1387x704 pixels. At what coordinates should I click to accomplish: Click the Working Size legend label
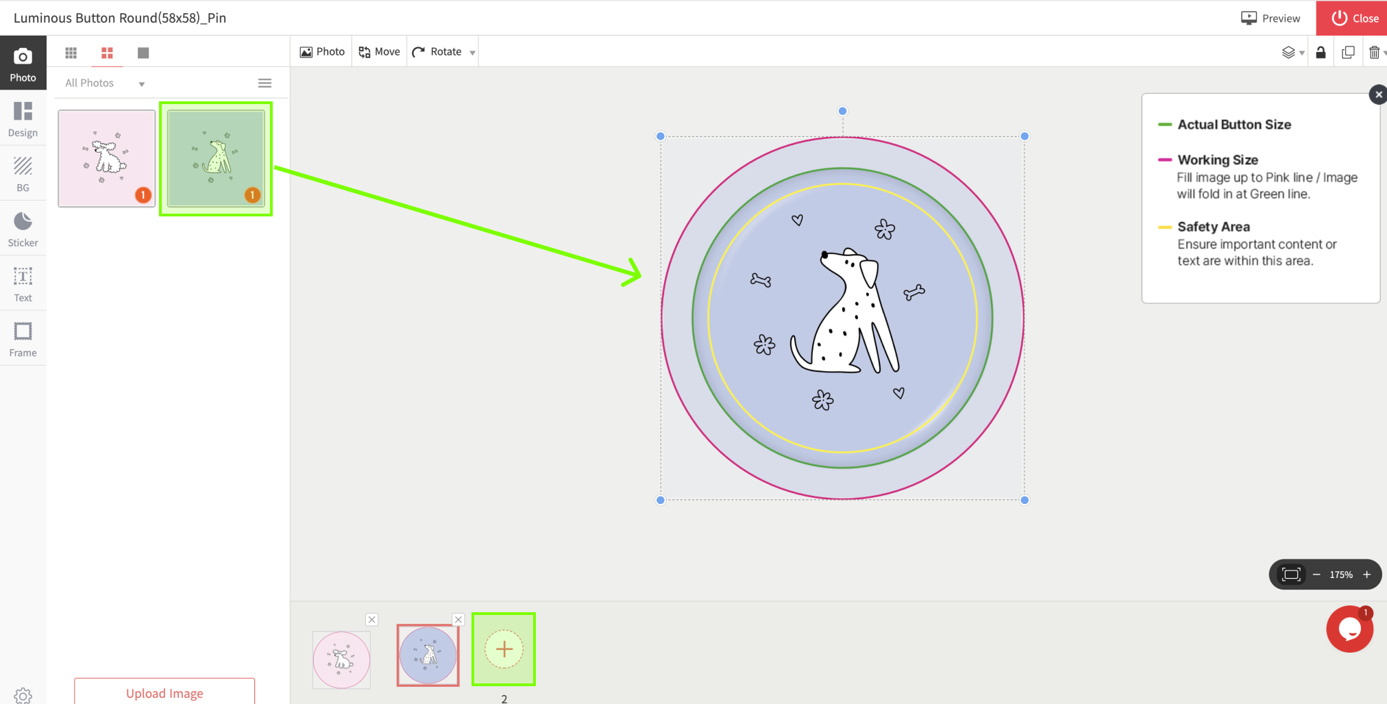[1218, 160]
